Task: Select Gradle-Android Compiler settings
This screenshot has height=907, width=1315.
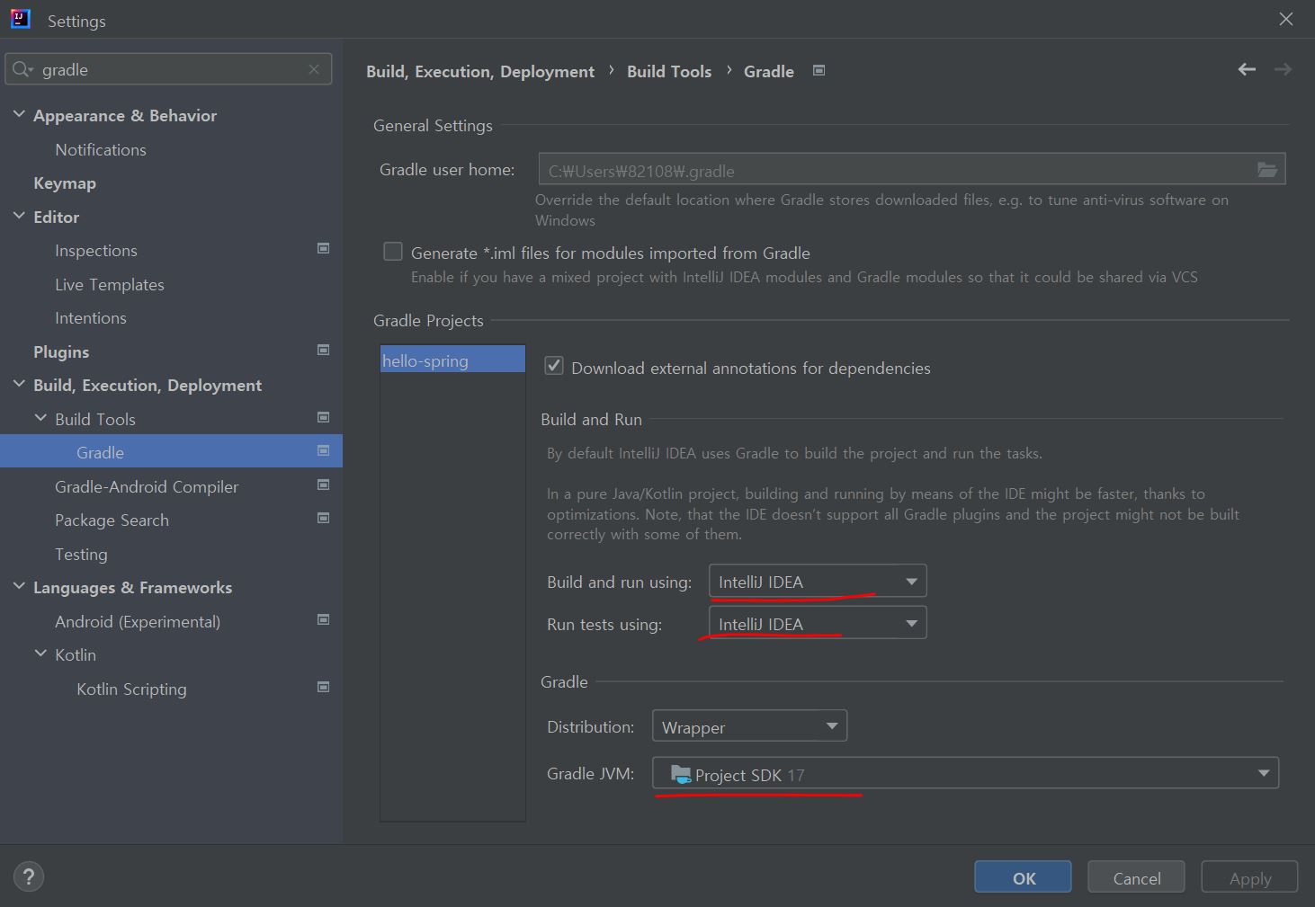Action: tap(147, 487)
